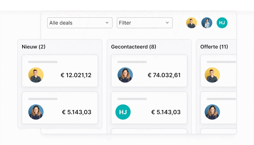The image size is (254, 145).
Task: Click HJ avatar on Gecontacteerd deal card
Action: click(x=123, y=112)
